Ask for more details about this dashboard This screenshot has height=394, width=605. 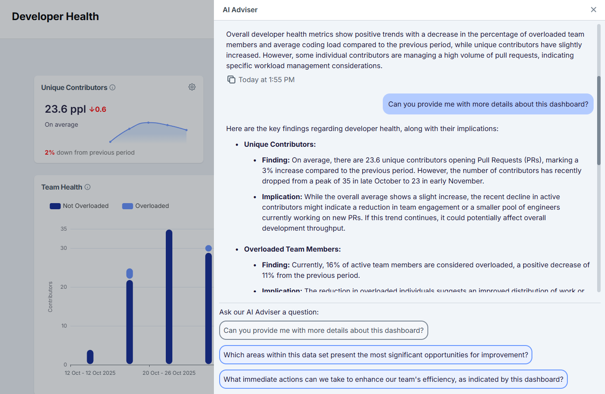click(324, 330)
